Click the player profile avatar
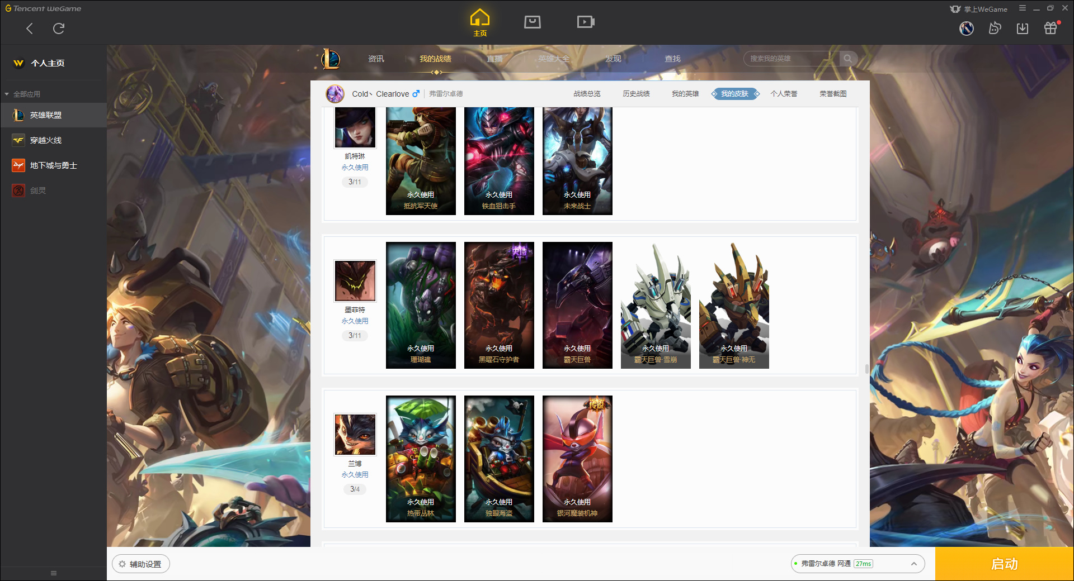The image size is (1074, 581). [x=335, y=94]
